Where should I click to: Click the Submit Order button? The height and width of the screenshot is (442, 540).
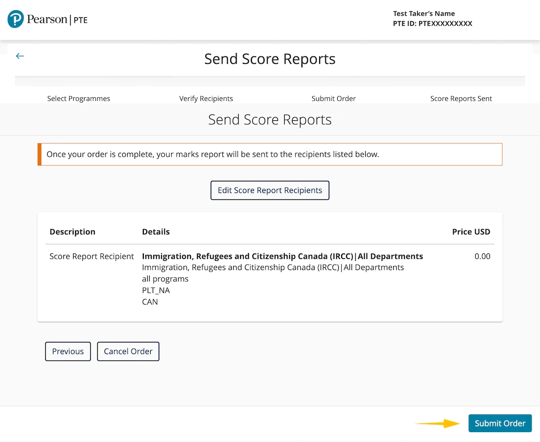500,423
